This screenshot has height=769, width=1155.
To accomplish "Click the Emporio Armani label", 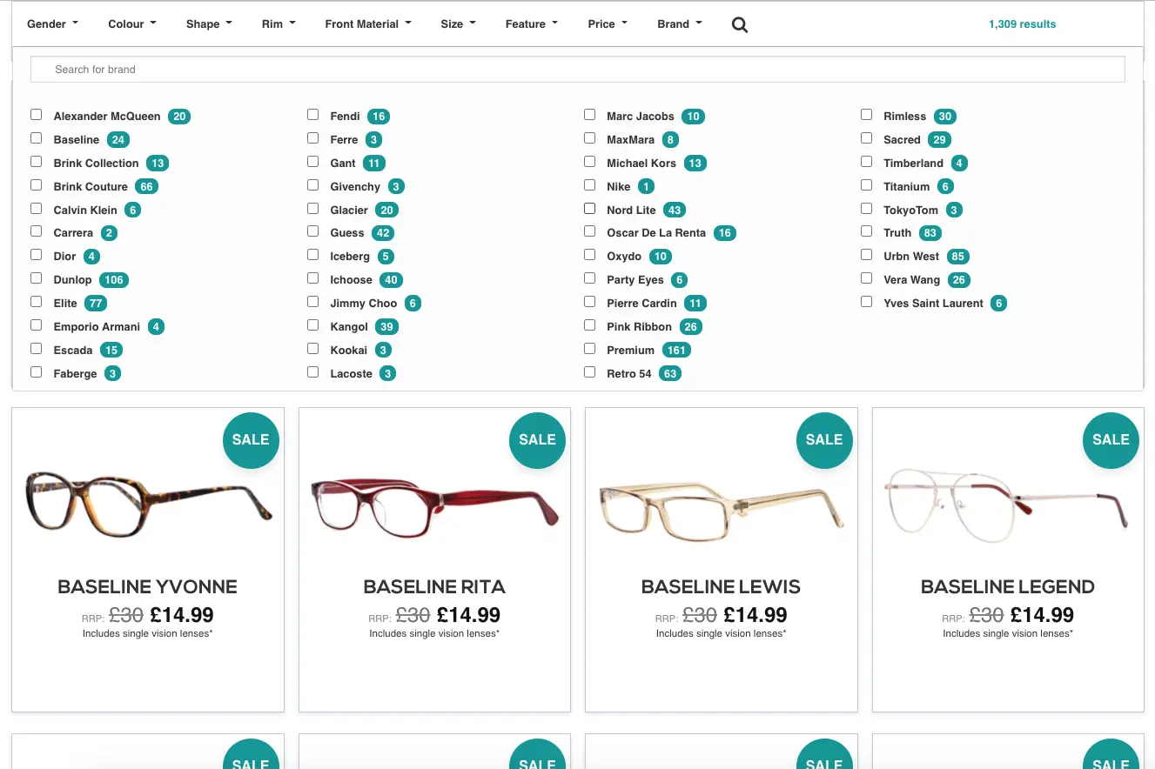I will point(97,327).
